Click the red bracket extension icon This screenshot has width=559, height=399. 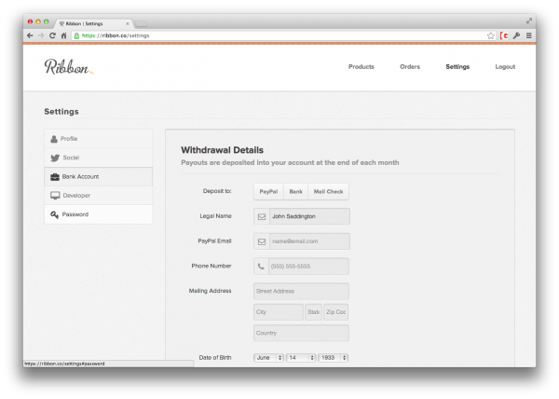(x=504, y=35)
